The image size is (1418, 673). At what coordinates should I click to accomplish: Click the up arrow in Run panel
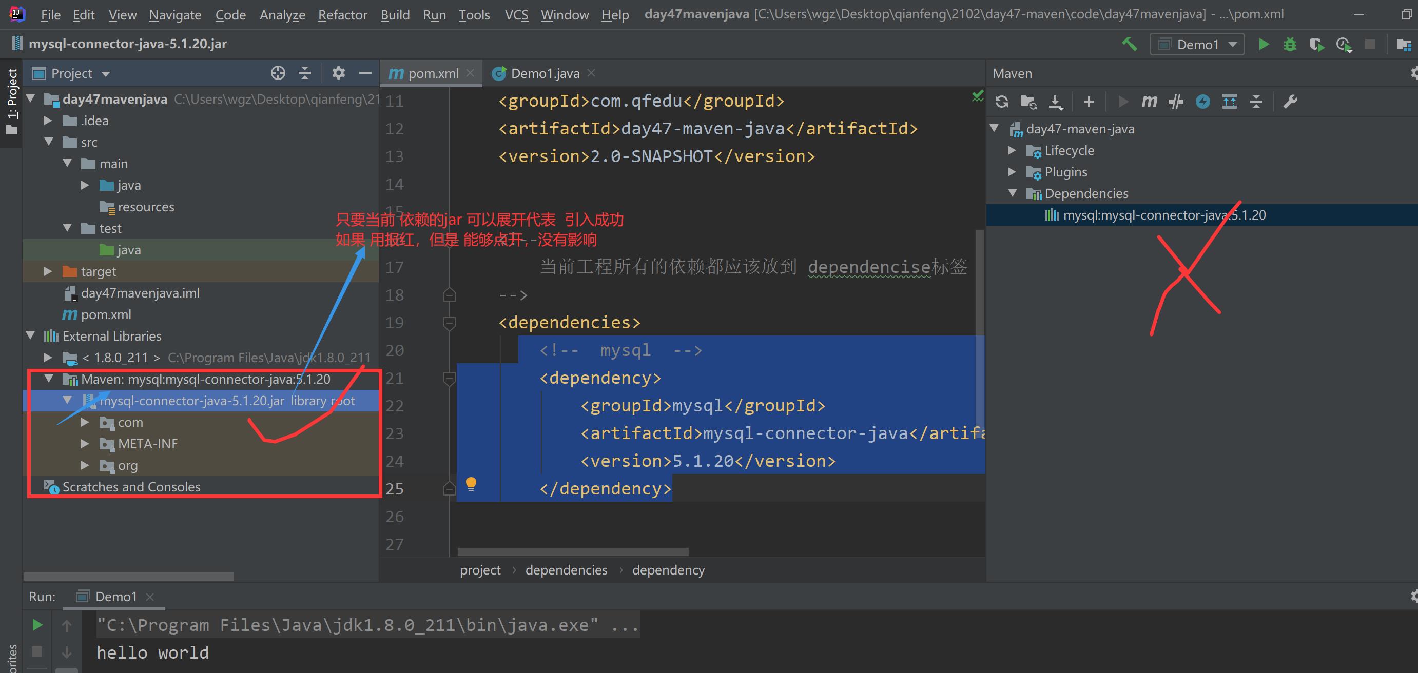(x=67, y=625)
